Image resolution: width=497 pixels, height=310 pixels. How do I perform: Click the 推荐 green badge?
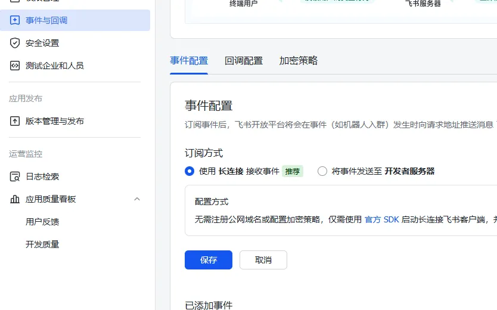(x=292, y=172)
